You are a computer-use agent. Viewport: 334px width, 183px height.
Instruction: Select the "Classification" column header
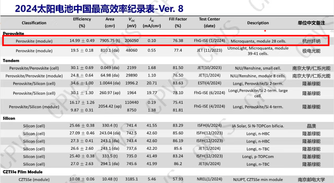click(34, 23)
